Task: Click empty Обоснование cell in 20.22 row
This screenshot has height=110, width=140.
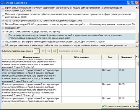Action: (82, 76)
